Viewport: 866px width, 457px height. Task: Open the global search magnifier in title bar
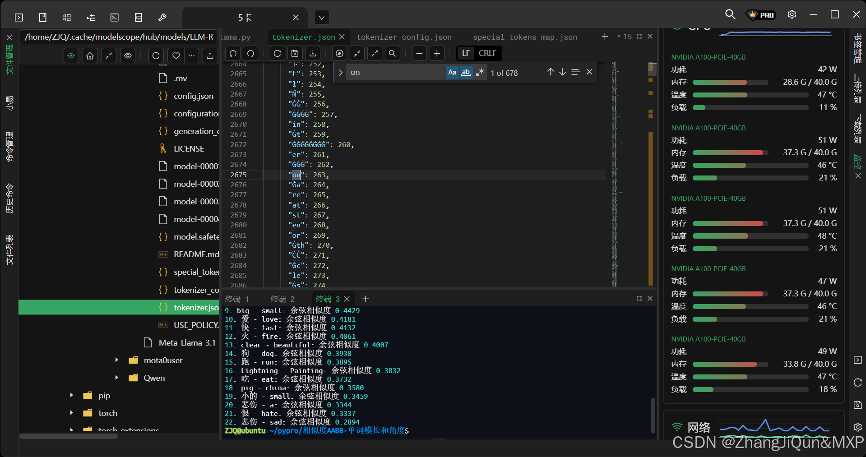click(730, 14)
